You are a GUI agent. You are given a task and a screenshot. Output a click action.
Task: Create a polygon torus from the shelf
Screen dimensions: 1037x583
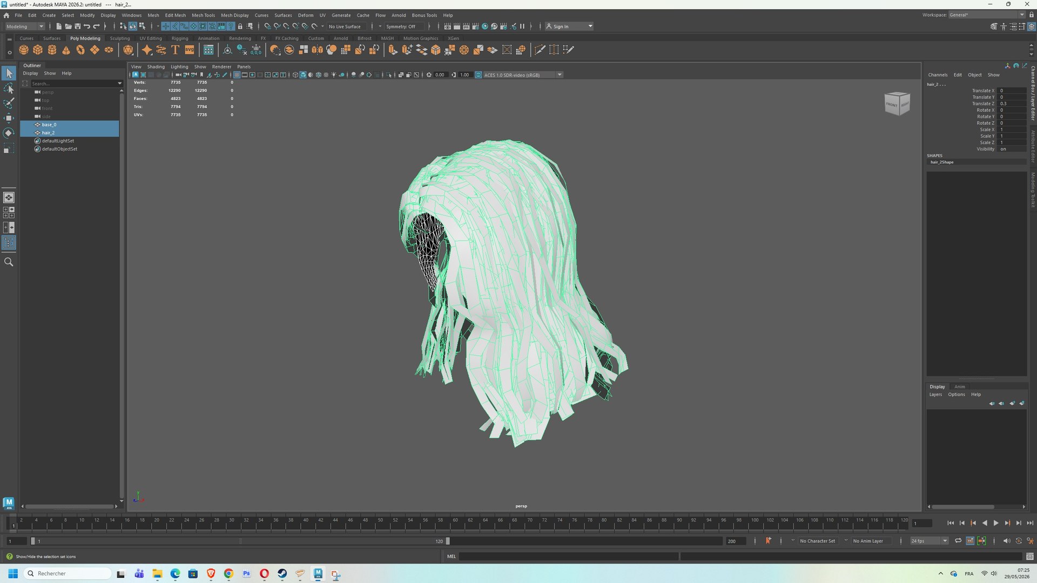coord(80,50)
